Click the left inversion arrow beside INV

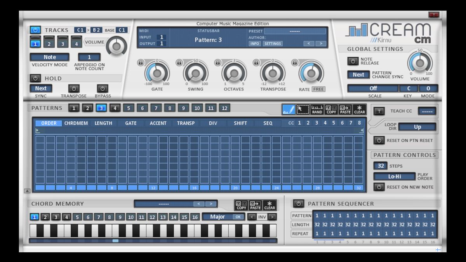(252, 217)
